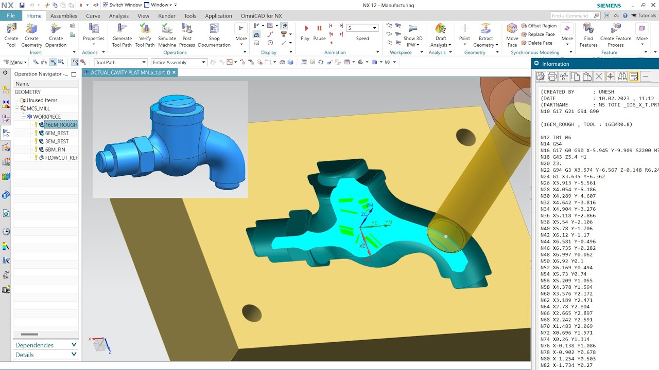The width and height of the screenshot is (659, 370).
Task: Select the 6BM_FIN operation
Action: (55, 150)
